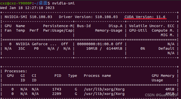The image size is (181, 99).
Task: Click the PID 1743 value
Action: 57,89
